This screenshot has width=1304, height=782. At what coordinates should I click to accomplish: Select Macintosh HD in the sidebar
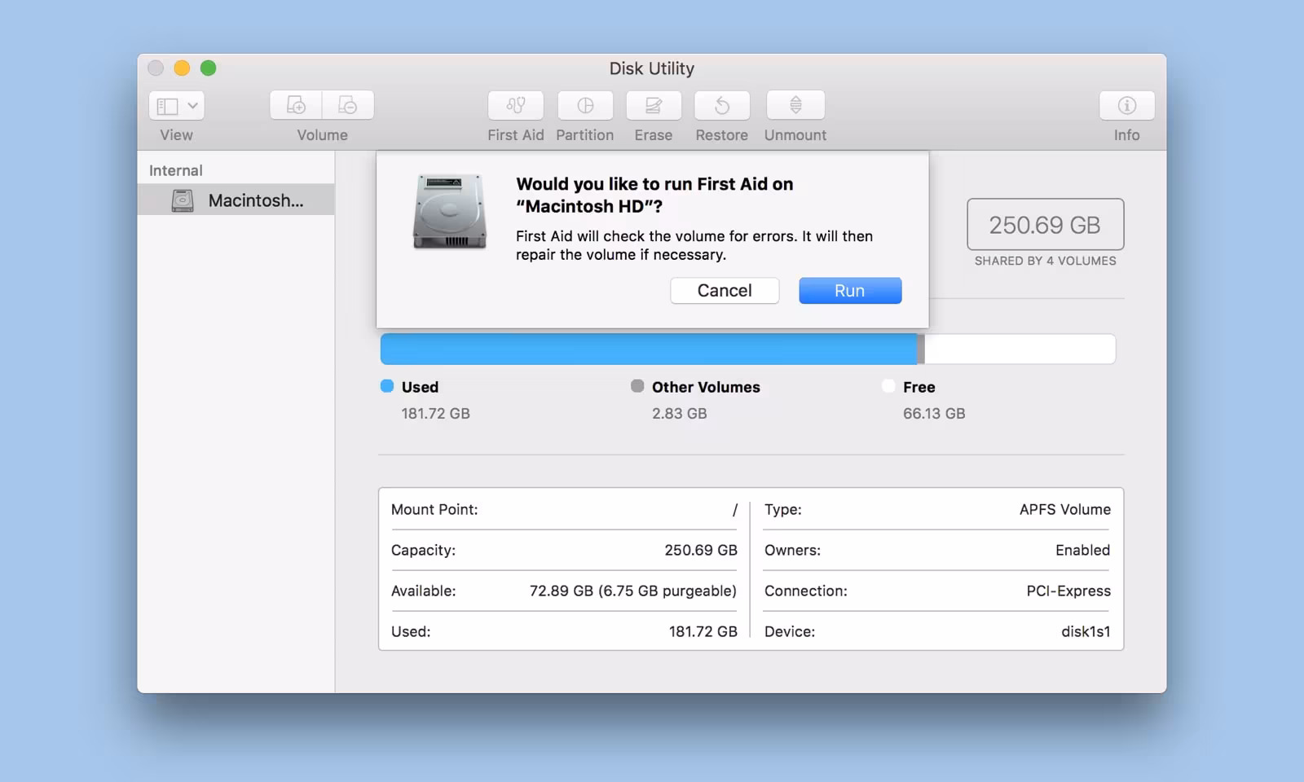pyautogui.click(x=236, y=200)
